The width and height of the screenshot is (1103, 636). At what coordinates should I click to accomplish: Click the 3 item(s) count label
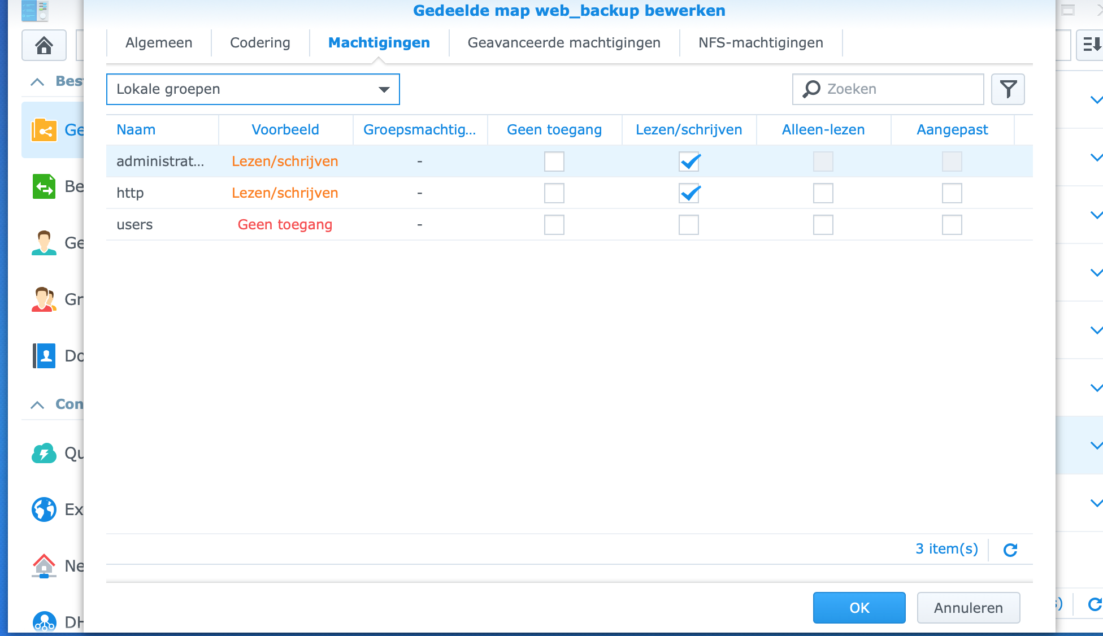pyautogui.click(x=946, y=549)
